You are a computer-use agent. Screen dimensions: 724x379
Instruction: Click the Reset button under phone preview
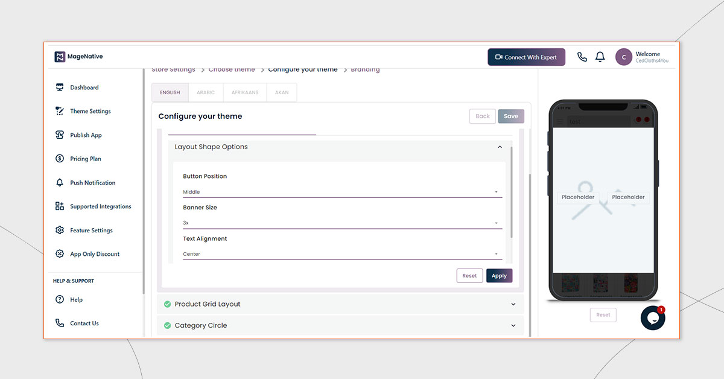tap(603, 315)
